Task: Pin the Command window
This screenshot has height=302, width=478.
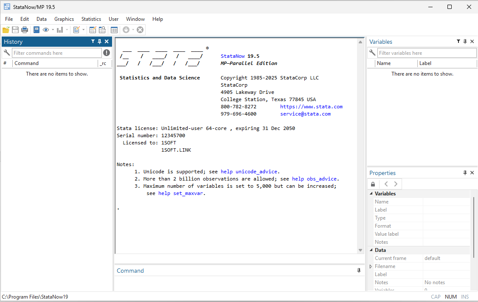Action: tap(359, 270)
